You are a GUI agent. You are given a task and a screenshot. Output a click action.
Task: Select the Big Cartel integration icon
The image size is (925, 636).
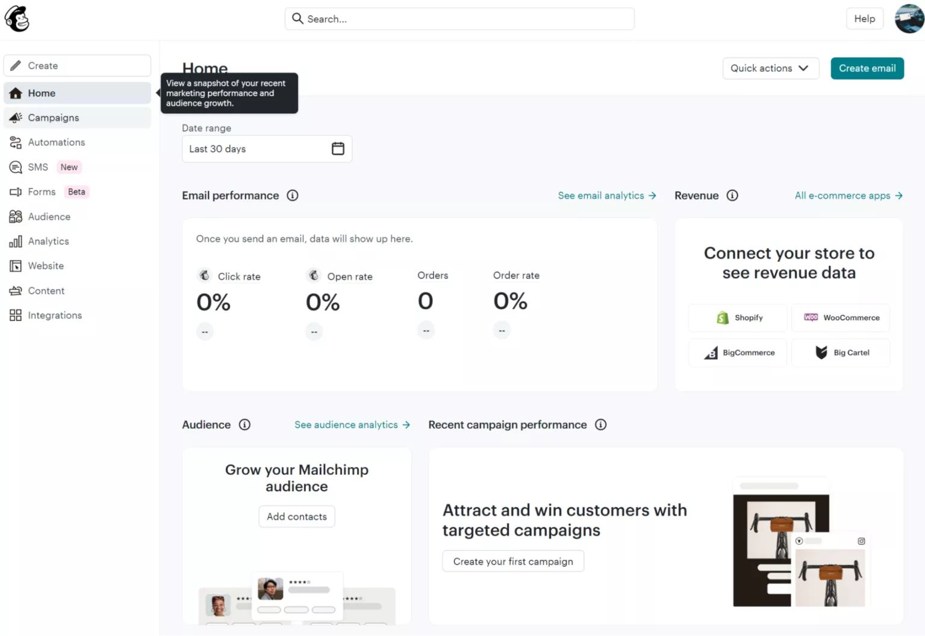(821, 353)
